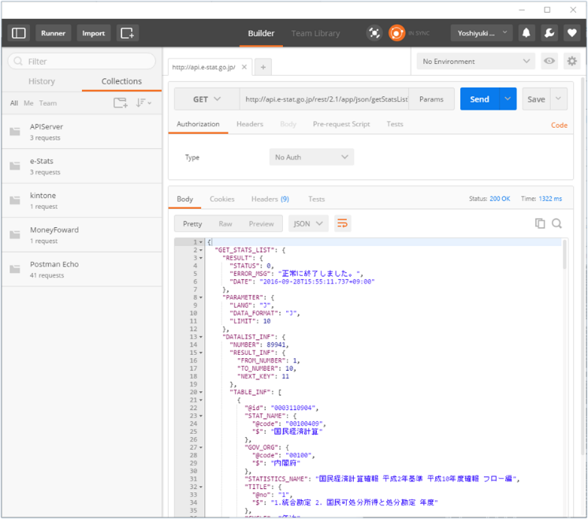Click the Filter search field
Image resolution: width=588 pixels, height=519 pixels.
(x=82, y=62)
